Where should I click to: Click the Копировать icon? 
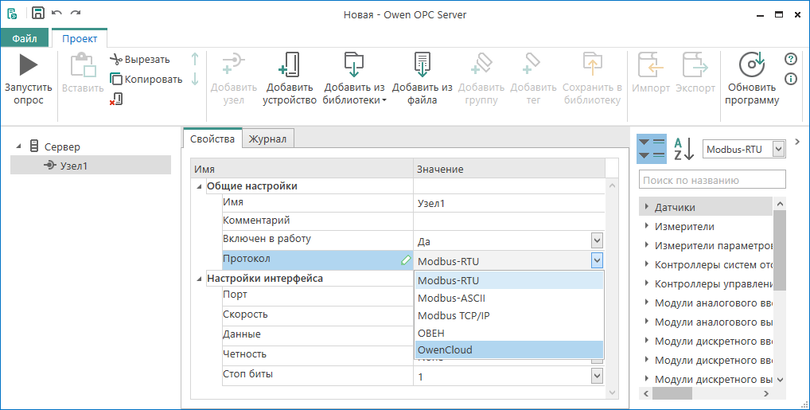(x=116, y=79)
